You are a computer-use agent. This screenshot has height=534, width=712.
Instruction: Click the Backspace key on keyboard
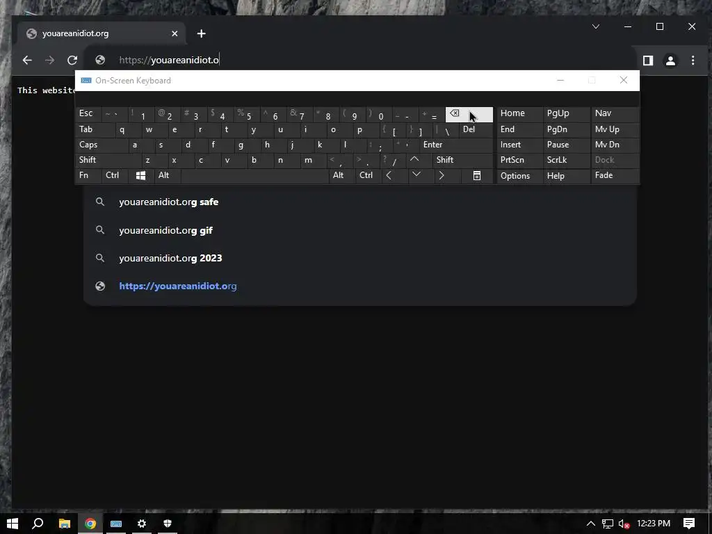(469, 115)
